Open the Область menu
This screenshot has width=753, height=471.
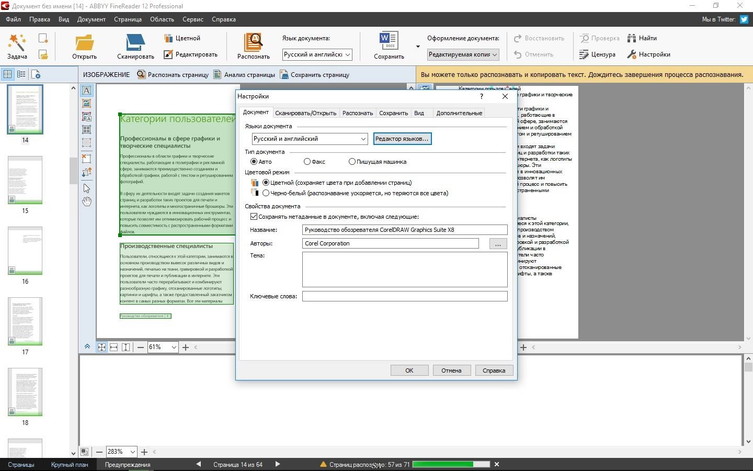click(x=162, y=19)
